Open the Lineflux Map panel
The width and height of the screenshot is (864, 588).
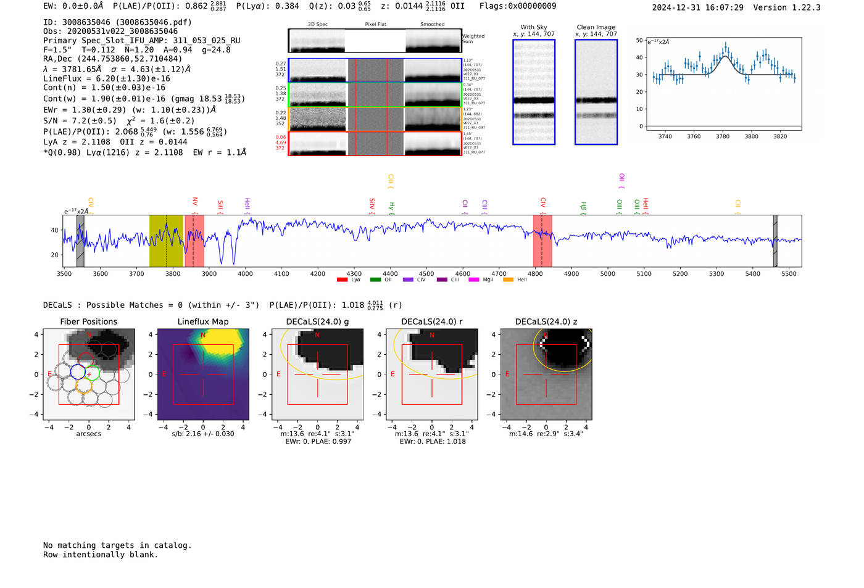click(203, 375)
